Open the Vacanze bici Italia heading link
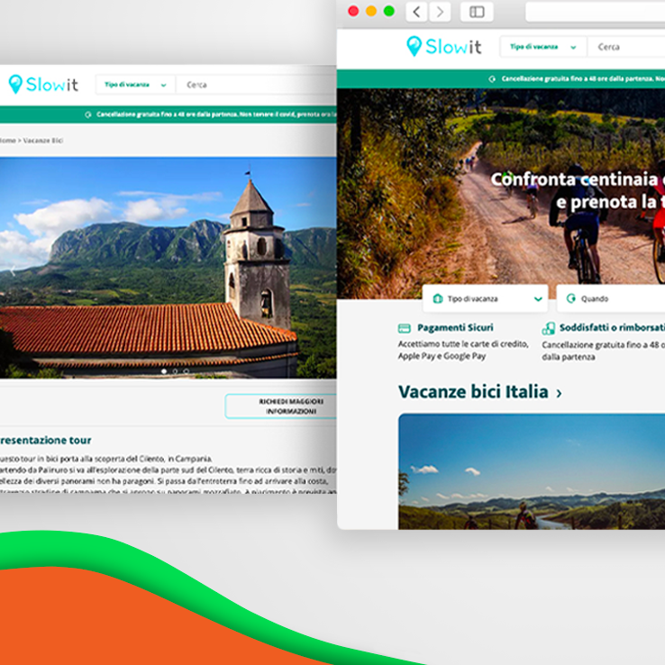 click(473, 391)
